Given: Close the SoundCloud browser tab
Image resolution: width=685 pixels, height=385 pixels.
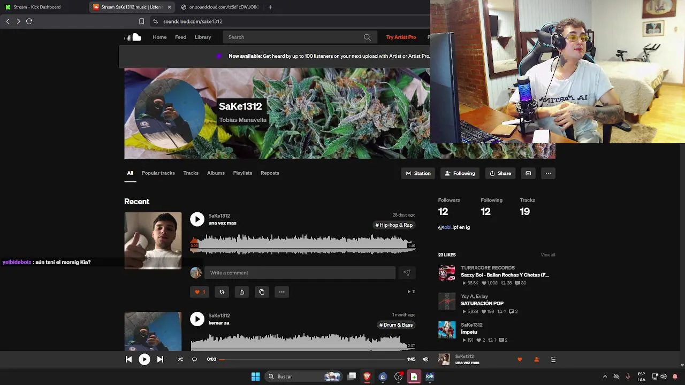Looking at the screenshot, I should coord(170,7).
